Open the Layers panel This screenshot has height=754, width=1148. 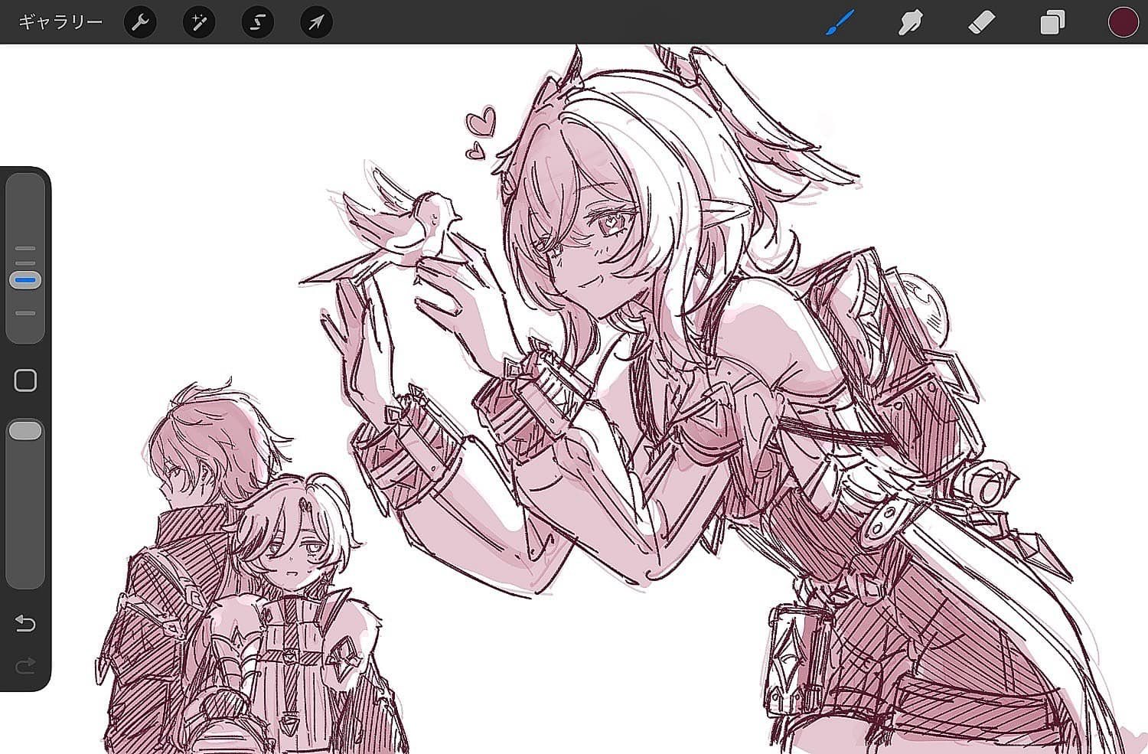[1052, 22]
